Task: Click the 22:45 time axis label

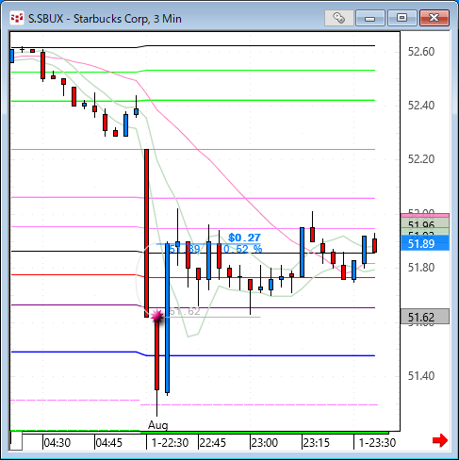Action: (213, 443)
